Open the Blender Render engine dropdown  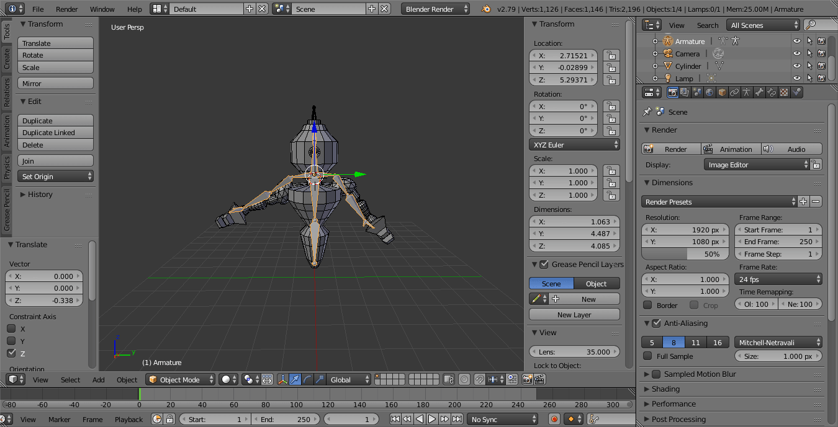point(435,9)
